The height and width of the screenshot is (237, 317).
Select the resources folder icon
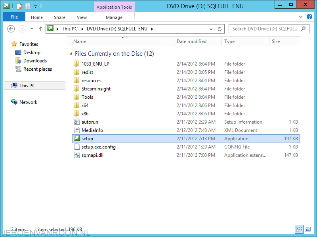click(x=76, y=80)
